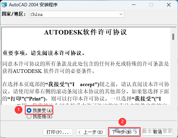Click the AutoCAD installer icon in title bar
The image size is (178, 138).
pyautogui.click(x=4, y=5)
